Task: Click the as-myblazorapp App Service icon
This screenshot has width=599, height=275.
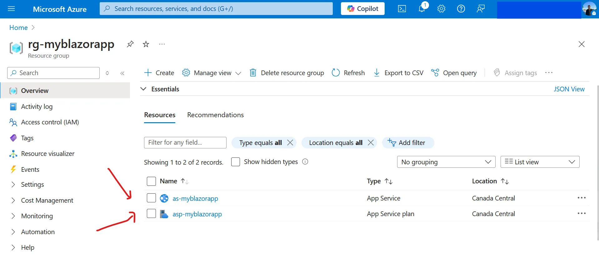Action: pos(164,198)
